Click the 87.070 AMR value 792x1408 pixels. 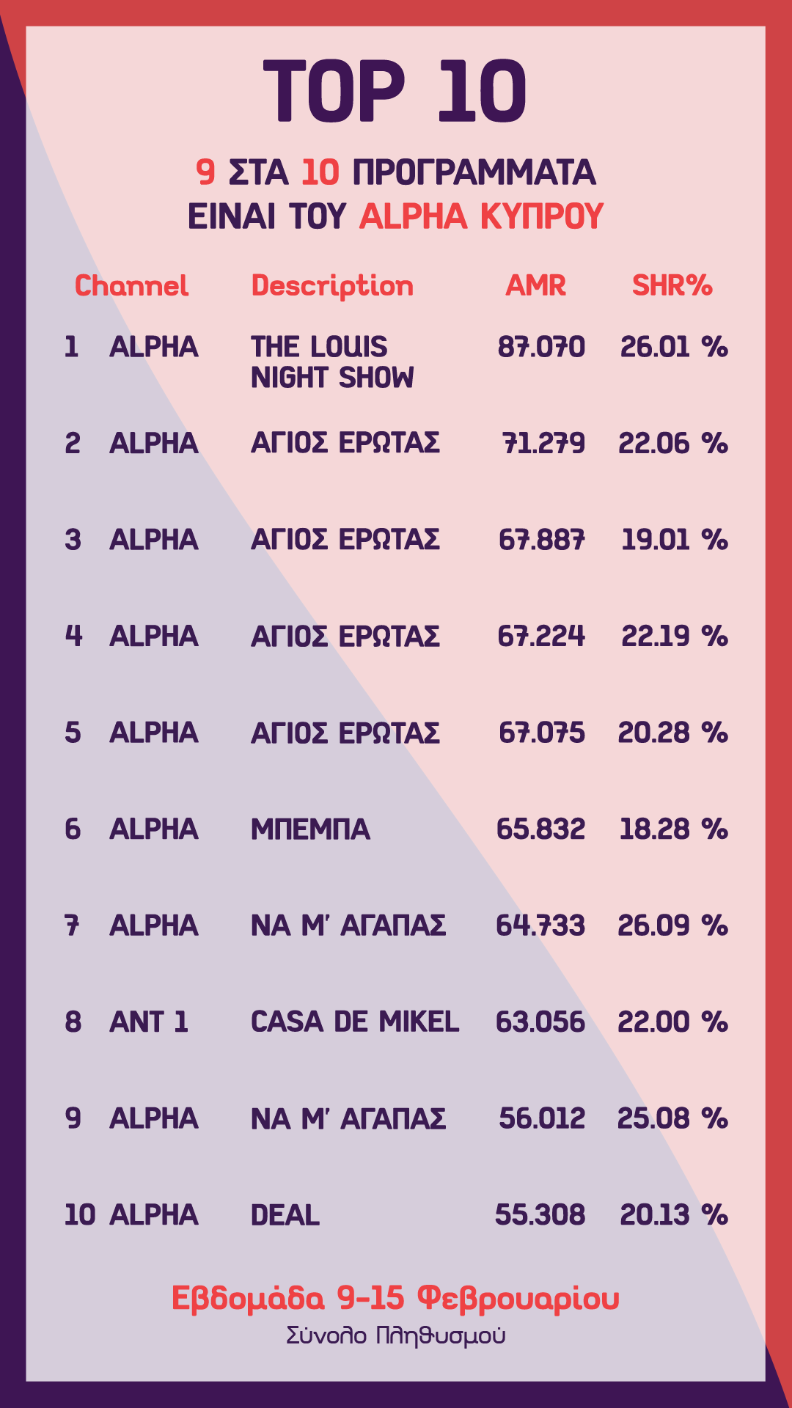[541, 347]
